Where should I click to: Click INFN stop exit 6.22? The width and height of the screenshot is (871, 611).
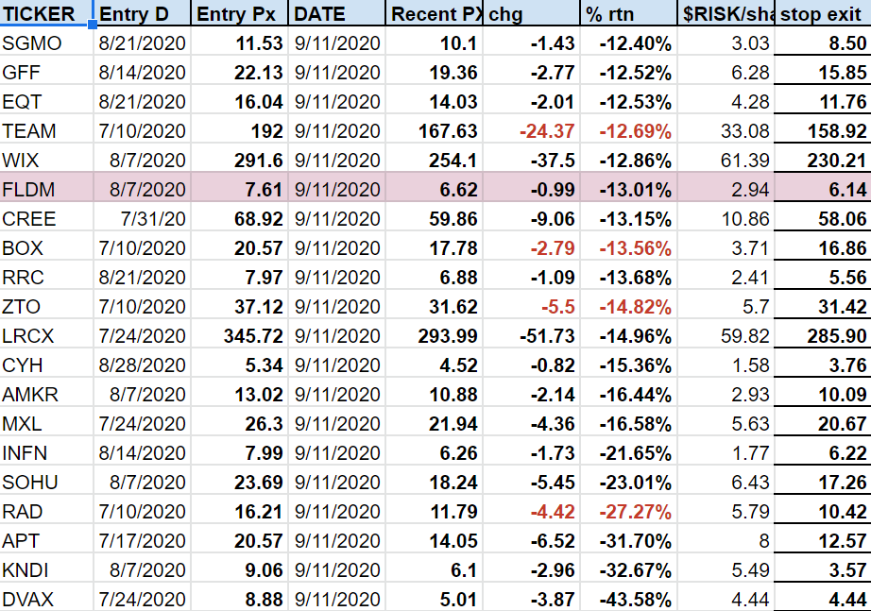point(847,453)
